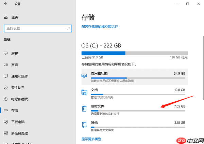Click the Documents (文档) folder icon
Screen dimensions: 204x144
[x=84, y=92]
